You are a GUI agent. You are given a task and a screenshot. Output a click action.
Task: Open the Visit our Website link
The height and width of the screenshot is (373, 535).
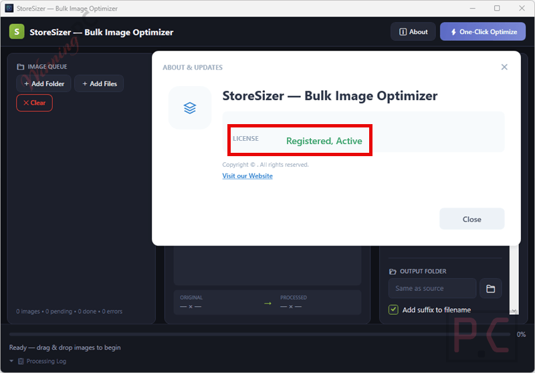click(247, 176)
